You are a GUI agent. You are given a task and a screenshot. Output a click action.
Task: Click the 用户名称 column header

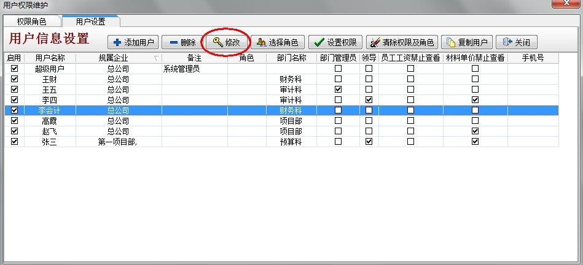(x=50, y=58)
